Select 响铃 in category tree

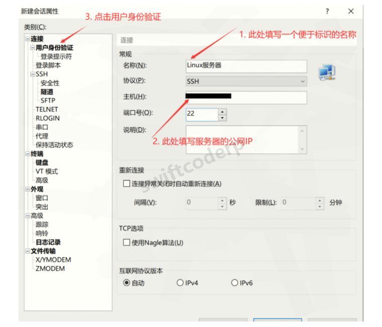pos(42,233)
